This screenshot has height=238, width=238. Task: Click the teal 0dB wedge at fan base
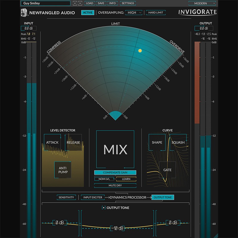click(x=115, y=115)
